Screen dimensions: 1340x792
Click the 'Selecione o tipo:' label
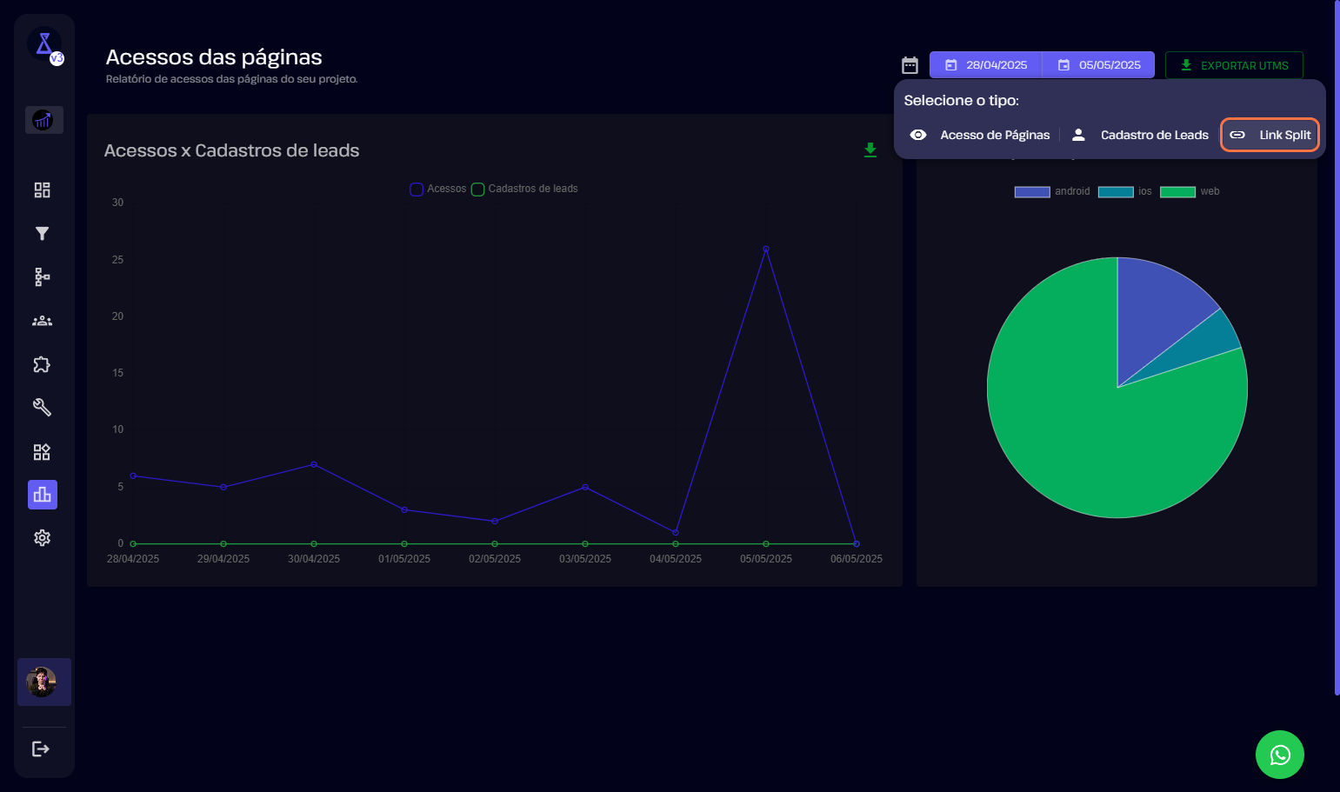(961, 101)
